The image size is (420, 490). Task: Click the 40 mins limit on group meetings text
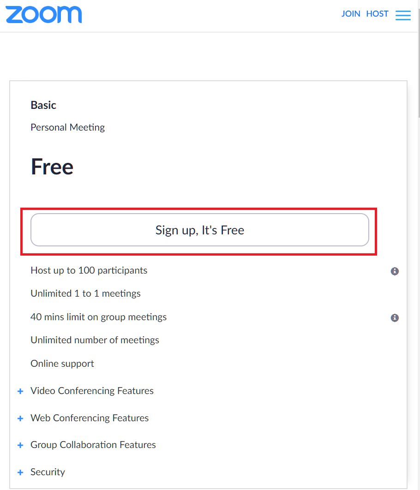click(99, 317)
